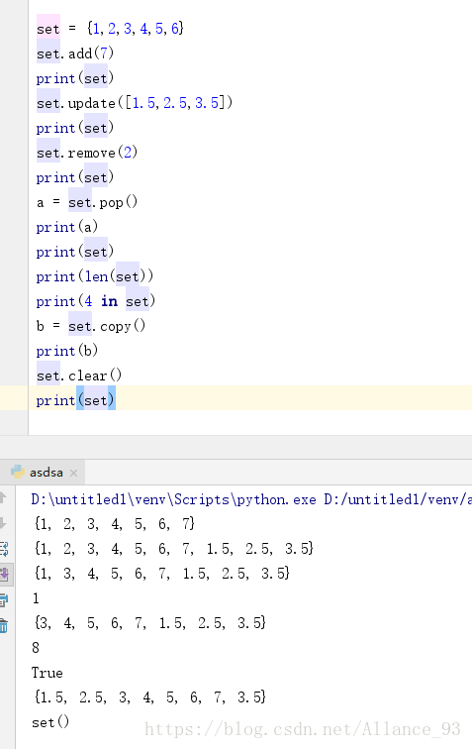Click output line starting {1, 3, 4

tap(161, 574)
